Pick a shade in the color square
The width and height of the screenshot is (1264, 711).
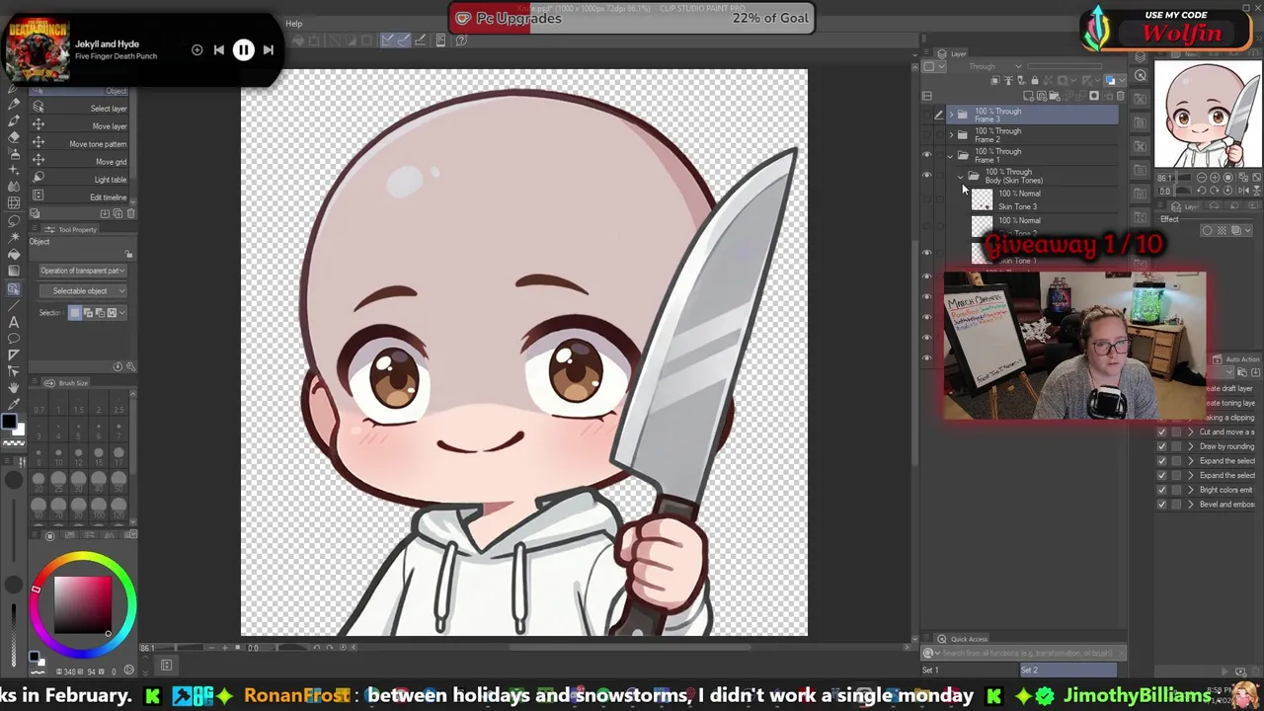pyautogui.click(x=83, y=602)
